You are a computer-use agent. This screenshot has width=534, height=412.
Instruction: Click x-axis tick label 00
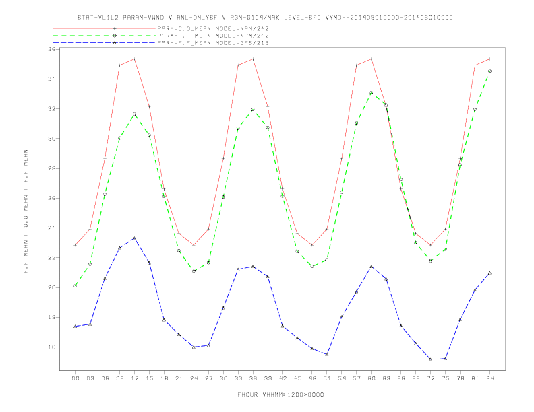coord(76,378)
